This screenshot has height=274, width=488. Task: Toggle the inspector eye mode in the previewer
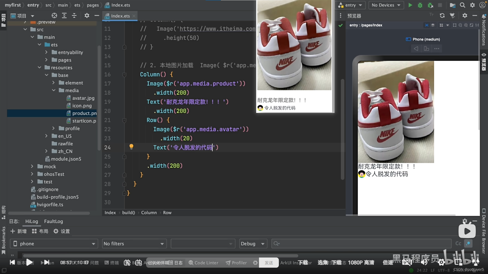[427, 25]
